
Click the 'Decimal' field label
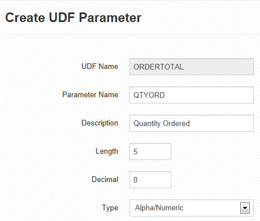[105, 180]
